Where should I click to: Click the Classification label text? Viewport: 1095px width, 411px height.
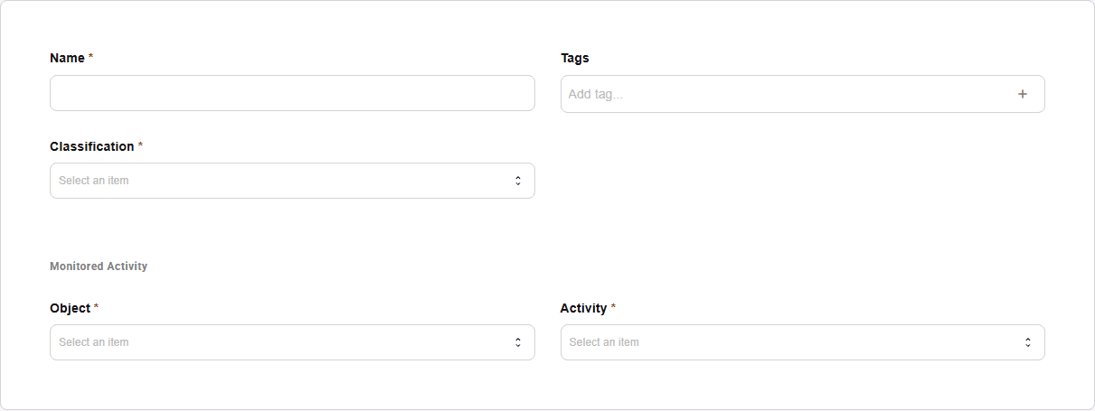92,146
